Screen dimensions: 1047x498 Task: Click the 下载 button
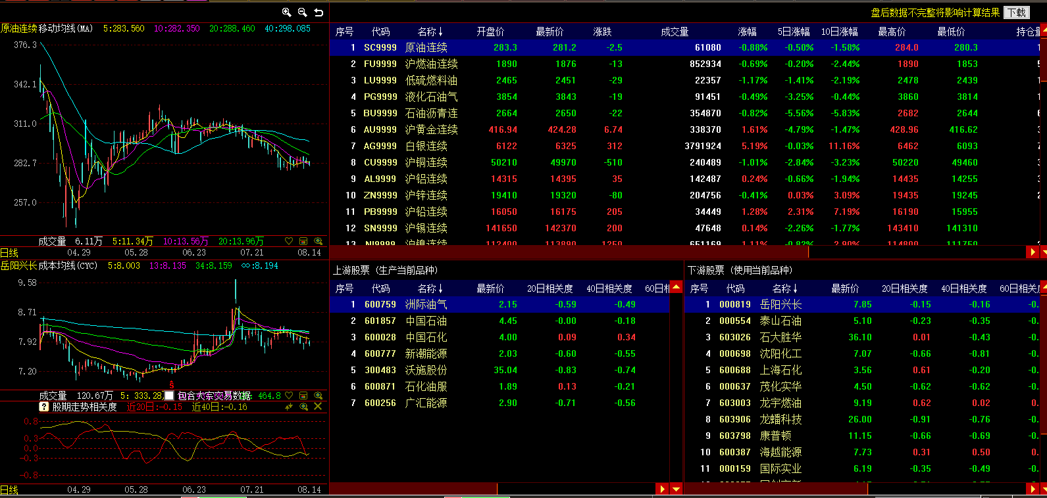[1017, 12]
